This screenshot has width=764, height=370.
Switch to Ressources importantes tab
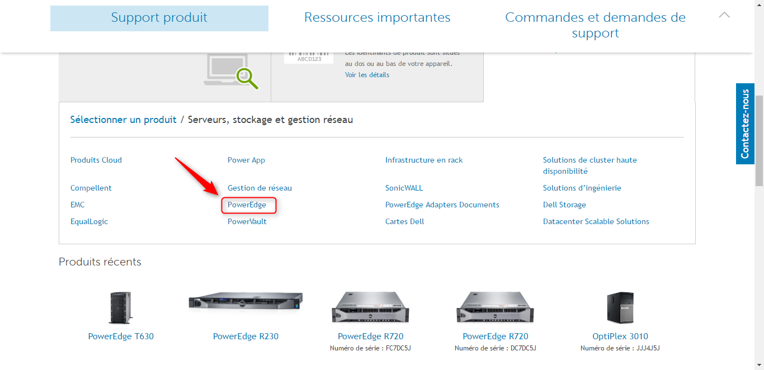[378, 18]
